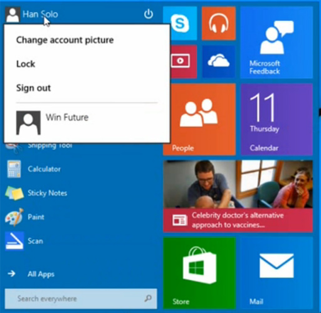Open the Microsoft Feedback tile
This screenshot has width=321, height=313.
276,43
